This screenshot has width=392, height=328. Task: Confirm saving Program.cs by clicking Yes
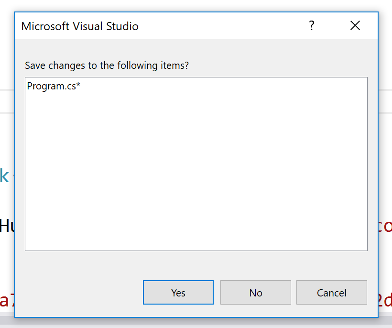click(x=178, y=293)
